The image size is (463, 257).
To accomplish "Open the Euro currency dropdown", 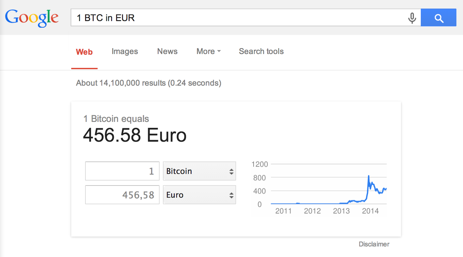I will (200, 195).
